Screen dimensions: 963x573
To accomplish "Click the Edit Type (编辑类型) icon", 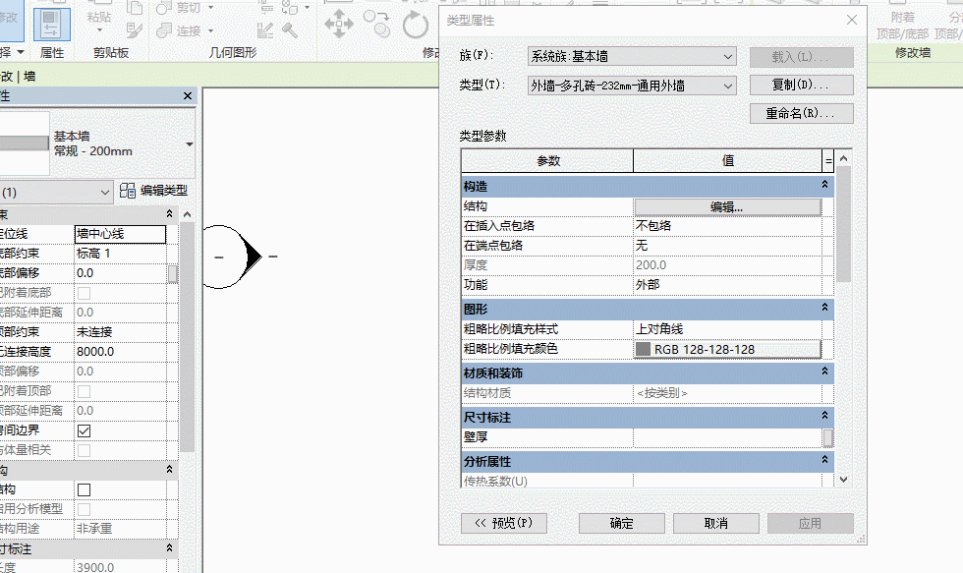I will point(127,191).
